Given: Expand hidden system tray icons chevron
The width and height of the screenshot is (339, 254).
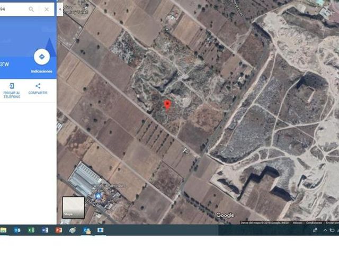Looking at the screenshot, I should coord(325,230).
